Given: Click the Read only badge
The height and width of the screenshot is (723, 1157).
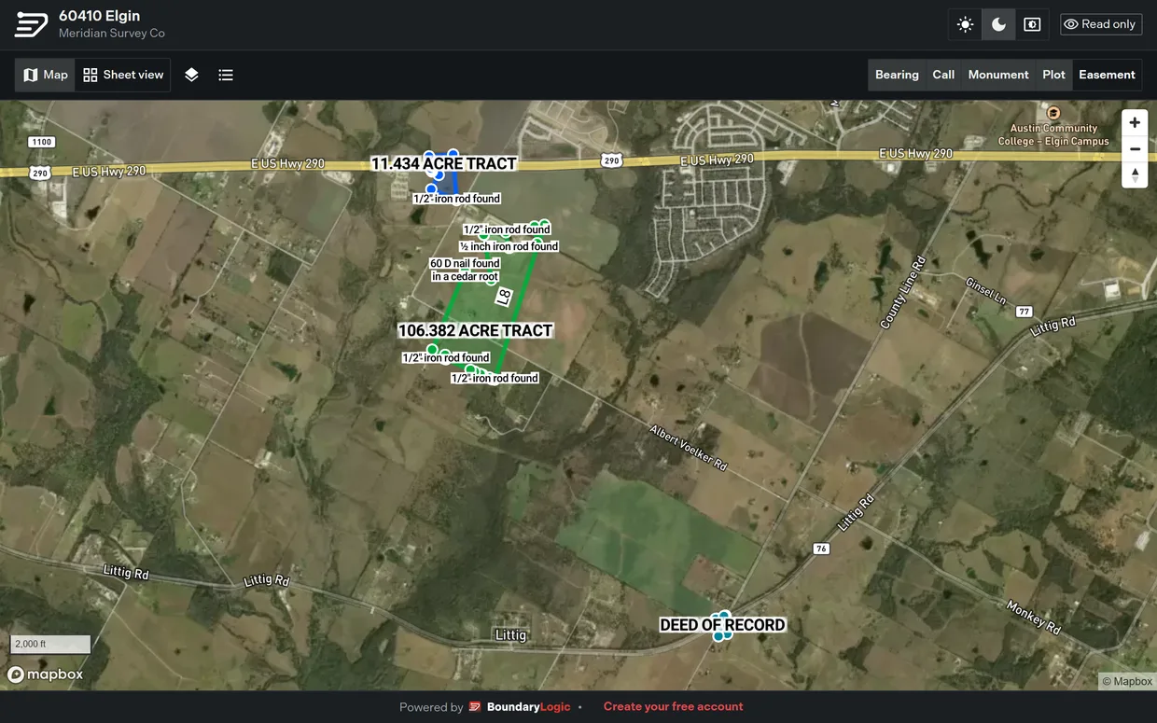Looking at the screenshot, I should pyautogui.click(x=1101, y=24).
